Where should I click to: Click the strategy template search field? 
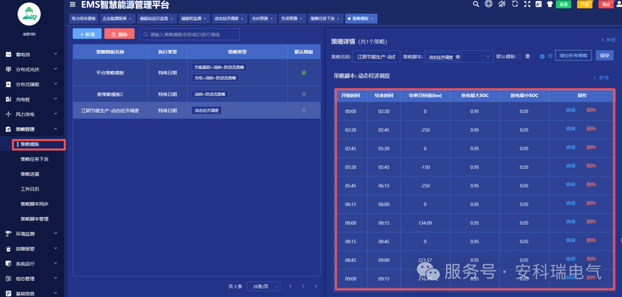[190, 34]
